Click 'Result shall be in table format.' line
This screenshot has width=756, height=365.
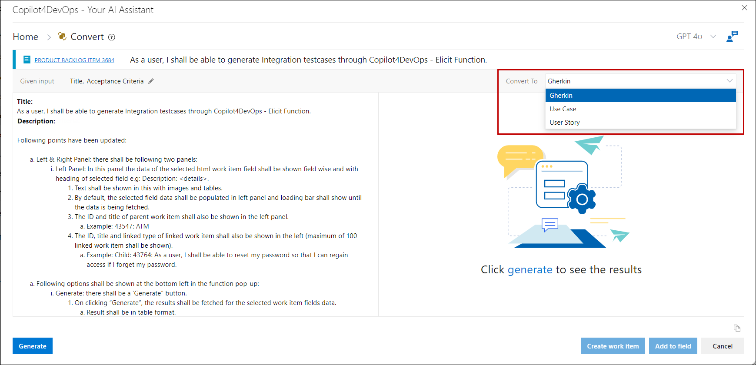[x=131, y=312]
